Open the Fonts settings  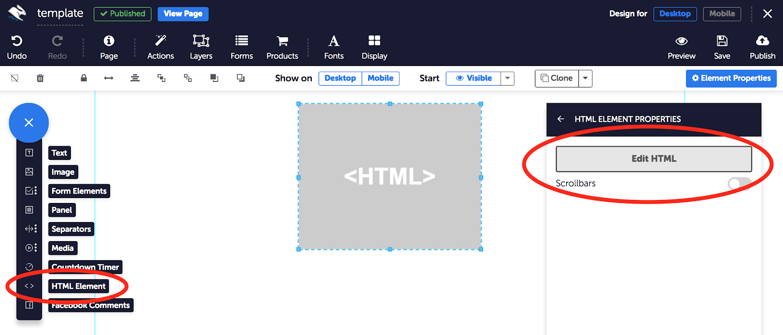click(334, 41)
